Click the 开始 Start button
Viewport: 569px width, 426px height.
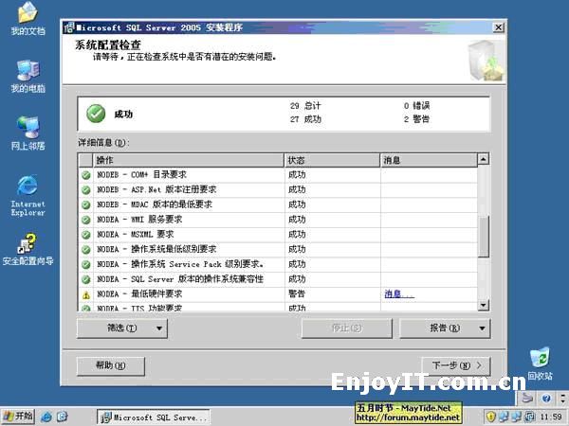tap(18, 417)
